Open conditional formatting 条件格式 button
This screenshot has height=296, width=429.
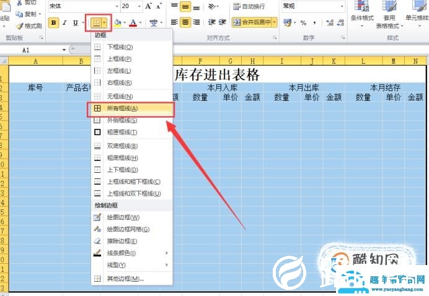362,14
